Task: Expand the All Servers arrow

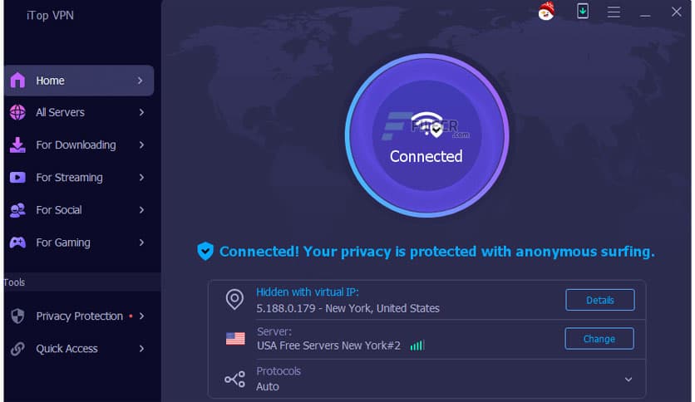Action: pos(141,113)
